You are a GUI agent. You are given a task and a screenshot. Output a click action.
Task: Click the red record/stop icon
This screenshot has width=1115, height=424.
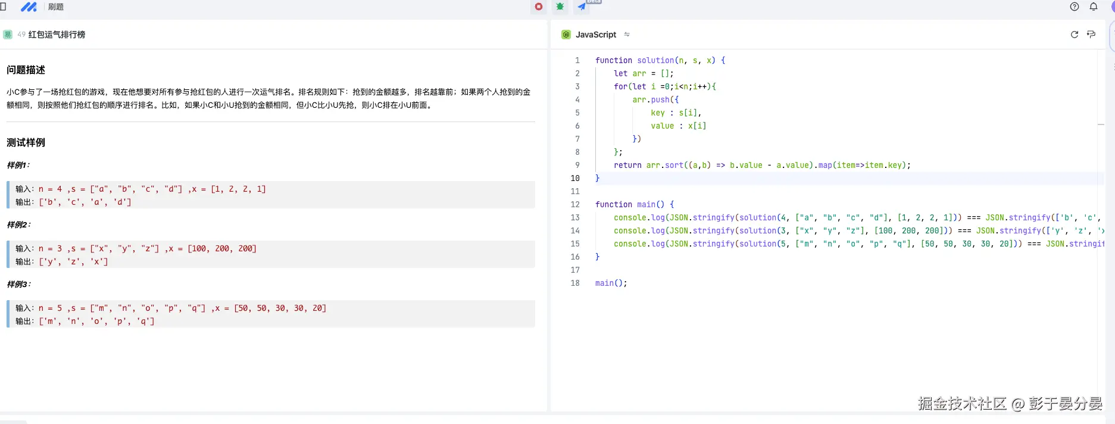click(539, 7)
